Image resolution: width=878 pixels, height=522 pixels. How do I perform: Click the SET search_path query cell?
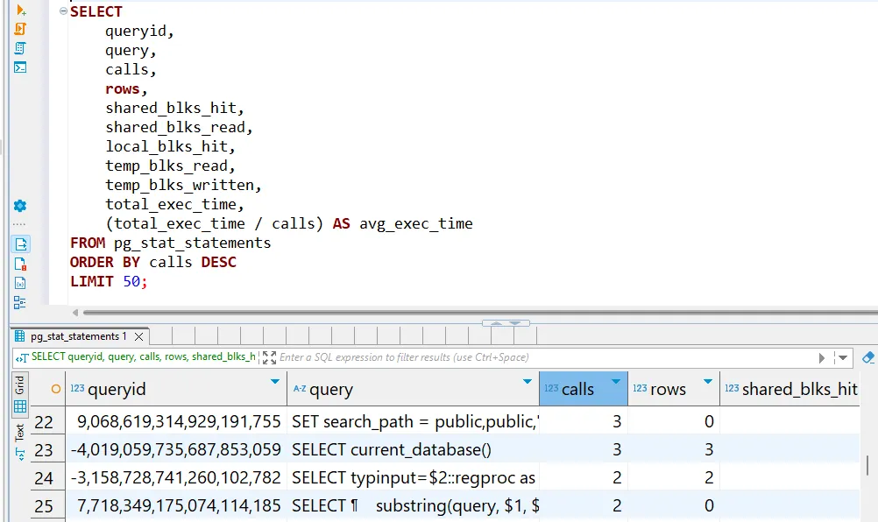pyautogui.click(x=414, y=421)
